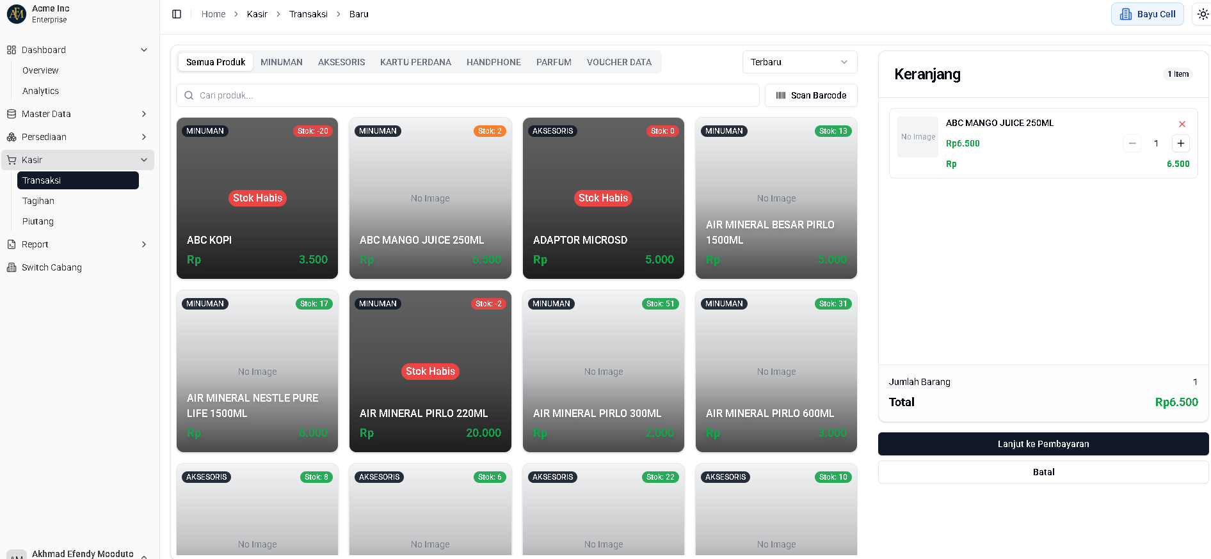
Task: Remove ABC Mango Juice from cart
Action: click(x=1182, y=124)
